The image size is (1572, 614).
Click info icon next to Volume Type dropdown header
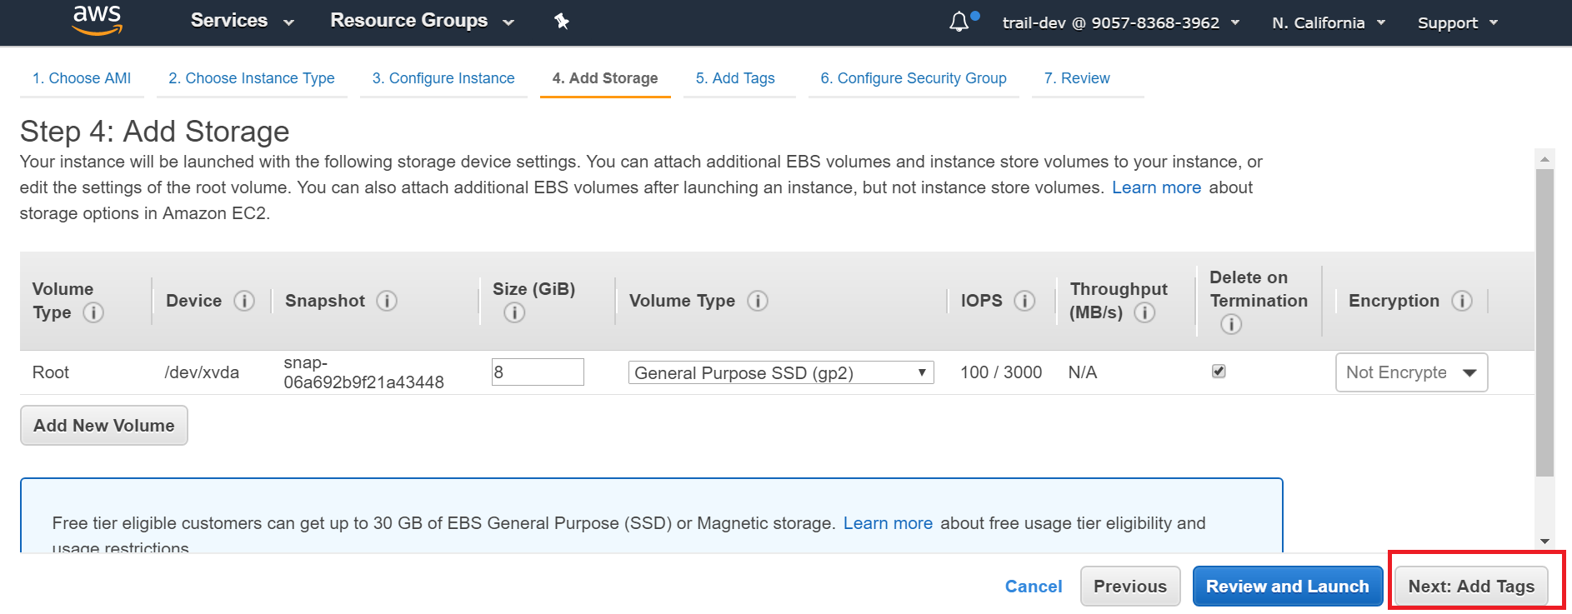pos(758,301)
